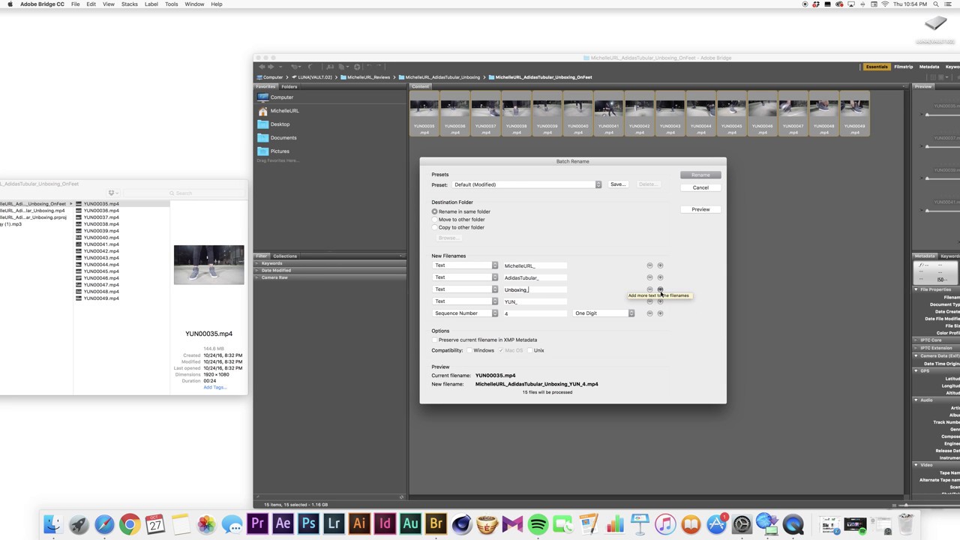The height and width of the screenshot is (540, 960).
Task: Add text row after the Unboxing_ row
Action: 660,289
